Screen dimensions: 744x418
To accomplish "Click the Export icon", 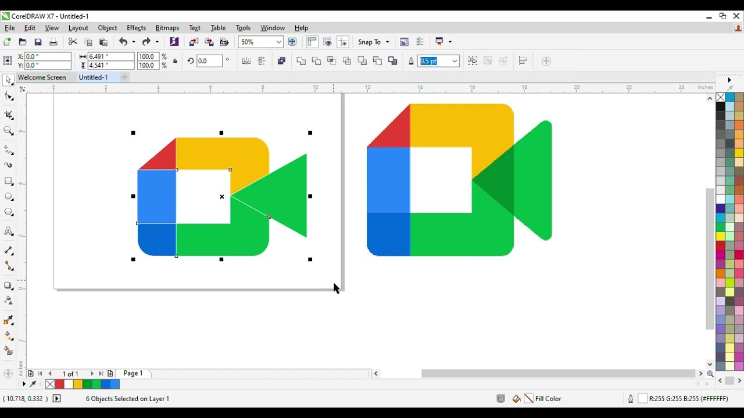I will (209, 42).
